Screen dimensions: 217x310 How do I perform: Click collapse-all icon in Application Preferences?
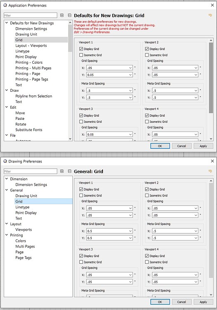[69, 15]
